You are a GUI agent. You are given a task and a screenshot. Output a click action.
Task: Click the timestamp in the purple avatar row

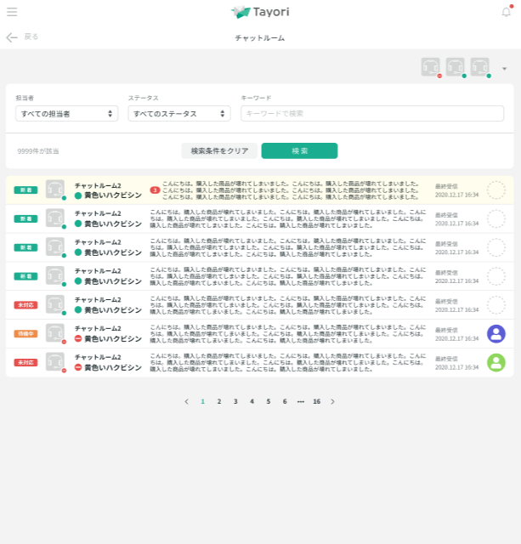point(456,338)
